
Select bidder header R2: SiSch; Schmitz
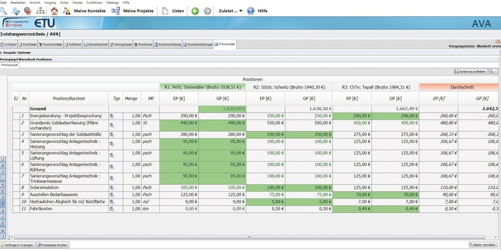coord(289,87)
